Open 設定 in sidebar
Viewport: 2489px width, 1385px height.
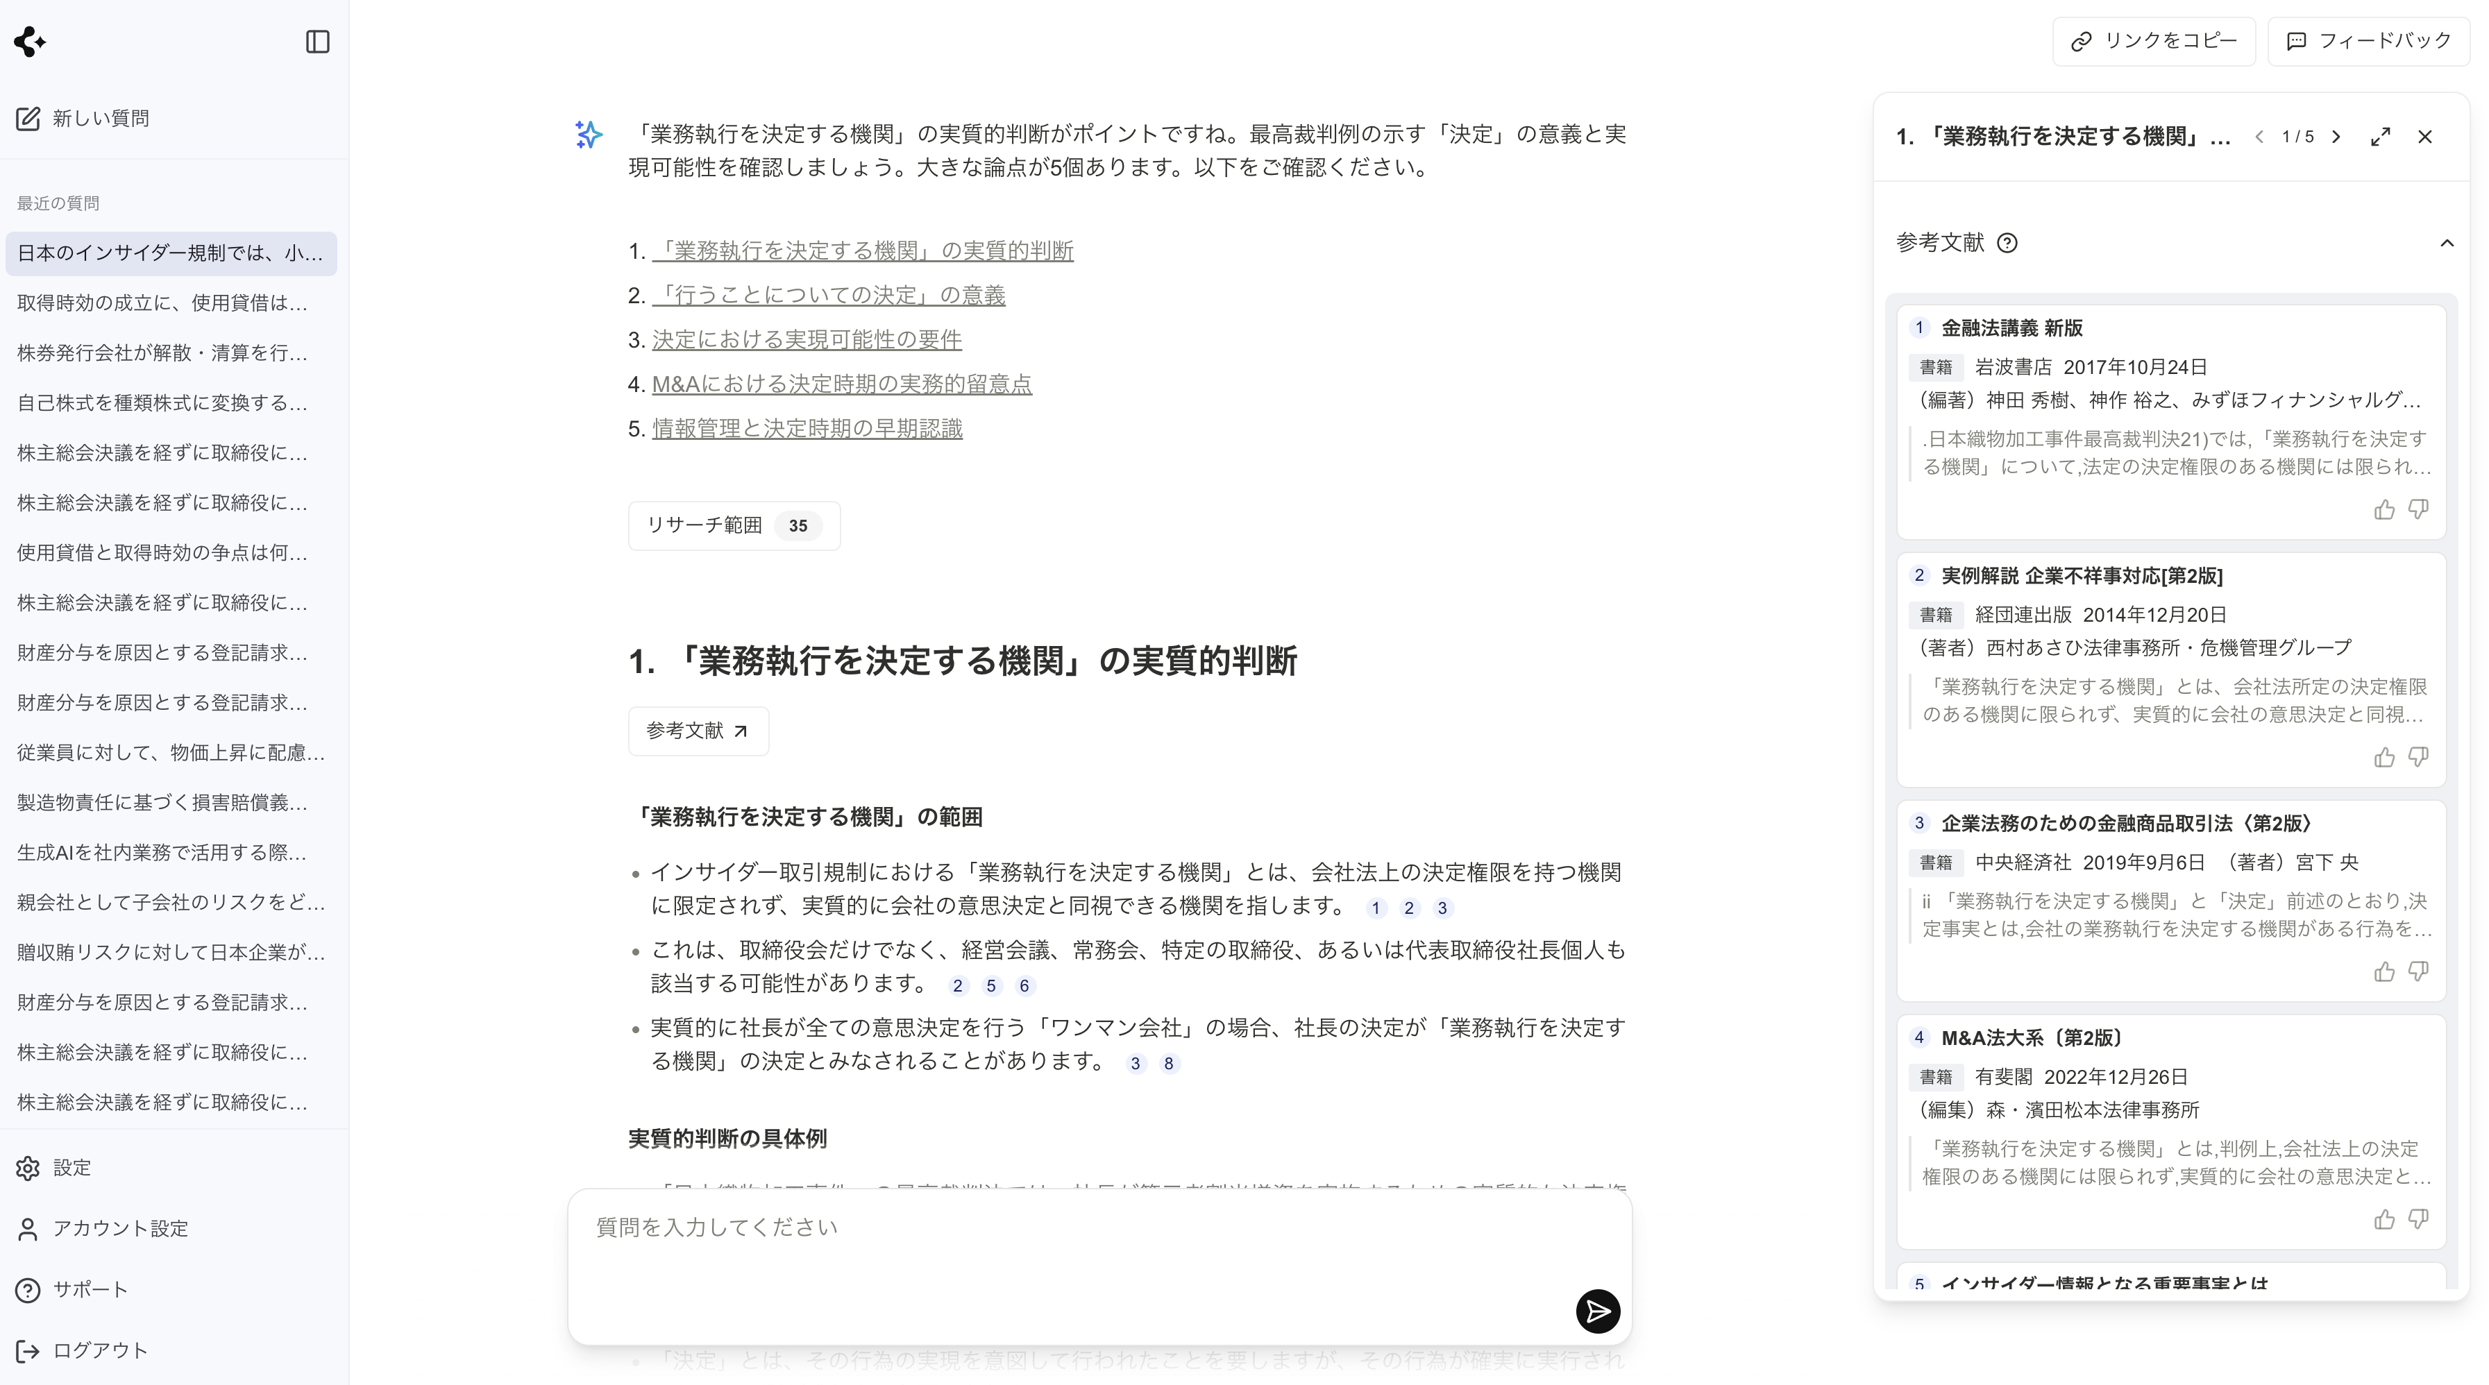pyautogui.click(x=53, y=1168)
